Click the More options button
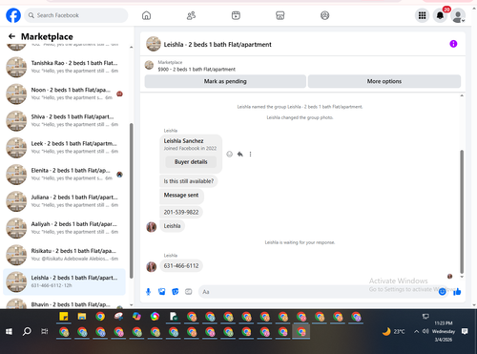Screen dimensions: 477x354 pos(384,81)
